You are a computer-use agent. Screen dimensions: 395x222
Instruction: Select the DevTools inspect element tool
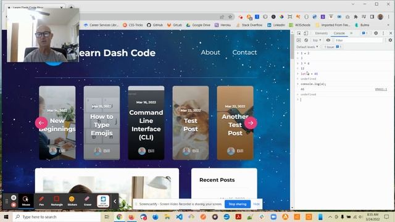299,33
